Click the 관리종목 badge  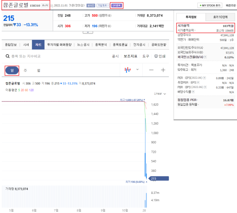(x=116, y=5)
